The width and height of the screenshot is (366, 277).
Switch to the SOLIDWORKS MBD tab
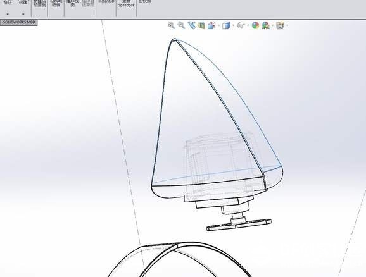18,22
